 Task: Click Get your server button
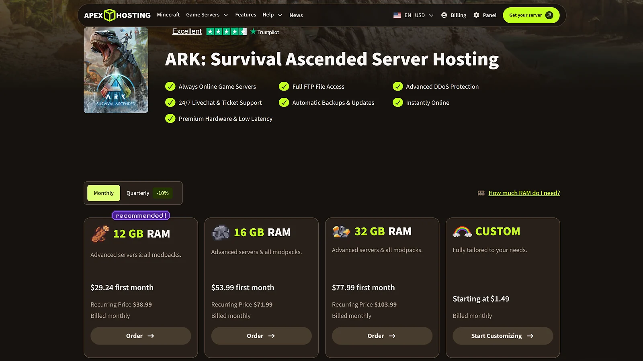click(x=531, y=15)
